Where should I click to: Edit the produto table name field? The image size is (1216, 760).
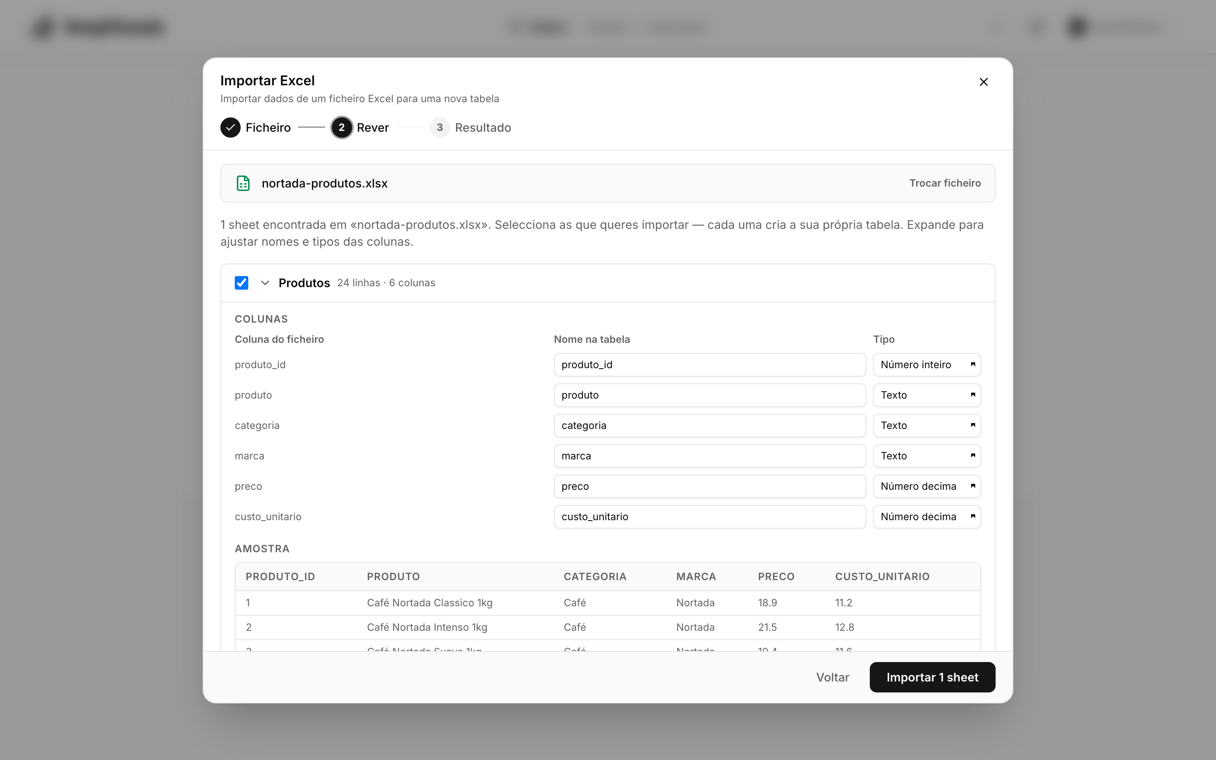pyautogui.click(x=709, y=395)
